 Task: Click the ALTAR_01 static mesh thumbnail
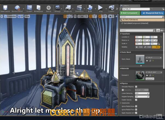point(140,59)
